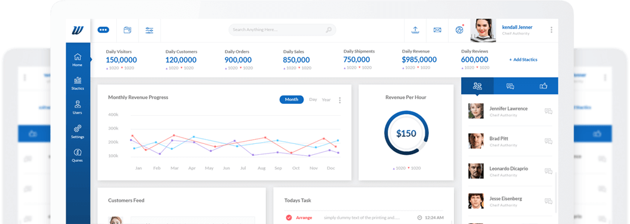This screenshot has height=224, width=630.
Task: Chat with Jennifer Lawrence via message icon
Action: coord(548,111)
